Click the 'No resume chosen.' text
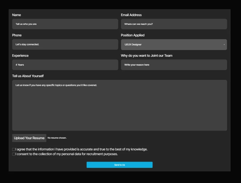 pyautogui.click(x=57, y=138)
